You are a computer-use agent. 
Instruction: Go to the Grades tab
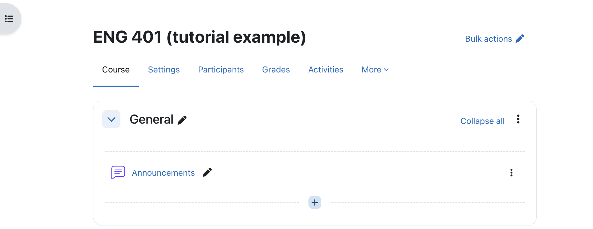click(276, 70)
